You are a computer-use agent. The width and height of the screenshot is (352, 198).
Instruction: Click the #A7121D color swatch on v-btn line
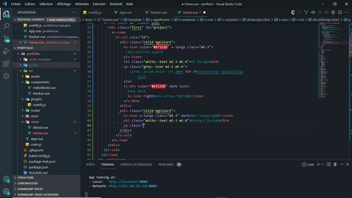click(x=158, y=86)
